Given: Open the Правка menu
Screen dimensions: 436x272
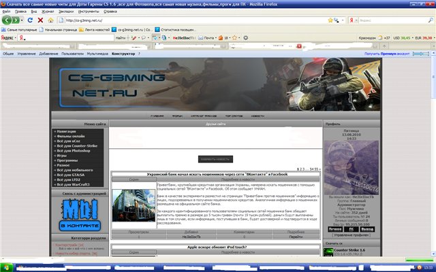Looking at the screenshot, I should pos(20,12).
